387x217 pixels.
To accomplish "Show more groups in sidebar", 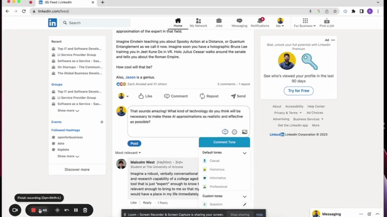I will click(x=68, y=111).
